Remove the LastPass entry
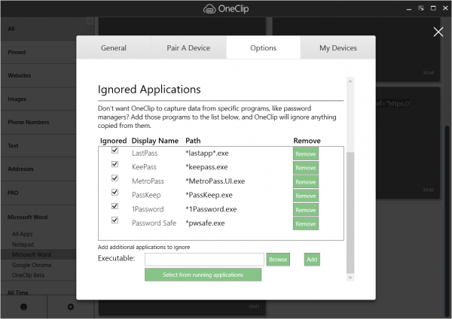This screenshot has width=452, height=319. tap(306, 154)
